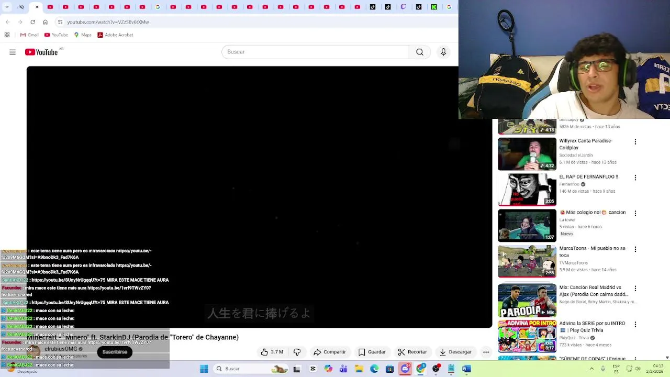Focus the Buscar search field
This screenshot has height=377, width=670.
click(316, 52)
